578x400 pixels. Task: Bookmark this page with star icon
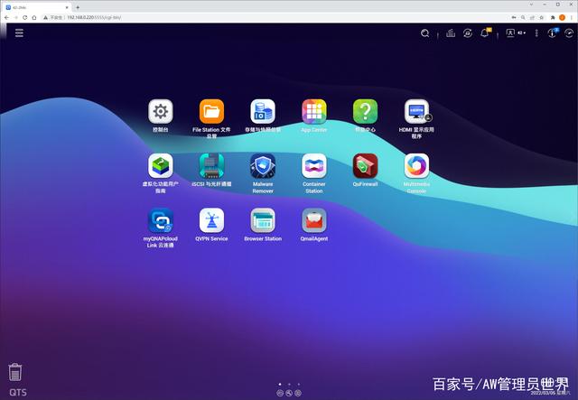[542, 17]
